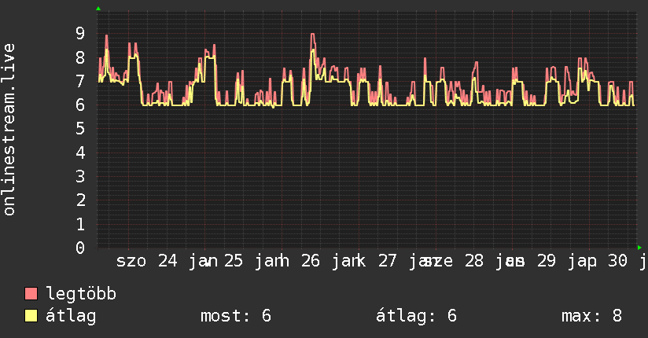The width and height of the screenshot is (648, 338).
Task: Click the x-axis date label 29
Action: point(547,261)
